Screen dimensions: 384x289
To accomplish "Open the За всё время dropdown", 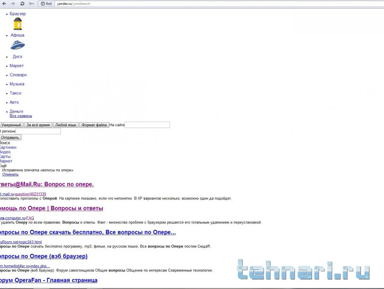I will tap(38, 125).
